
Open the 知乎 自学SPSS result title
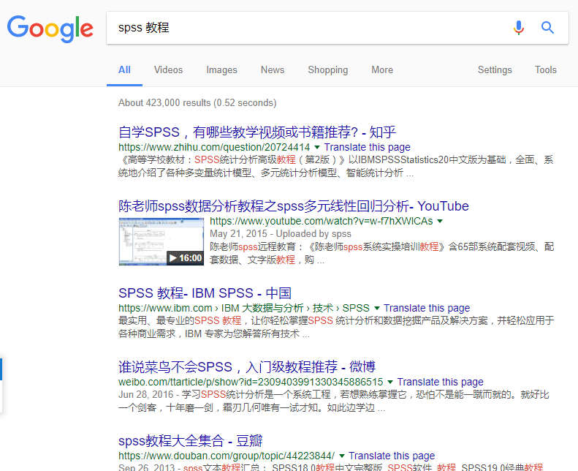point(257,132)
